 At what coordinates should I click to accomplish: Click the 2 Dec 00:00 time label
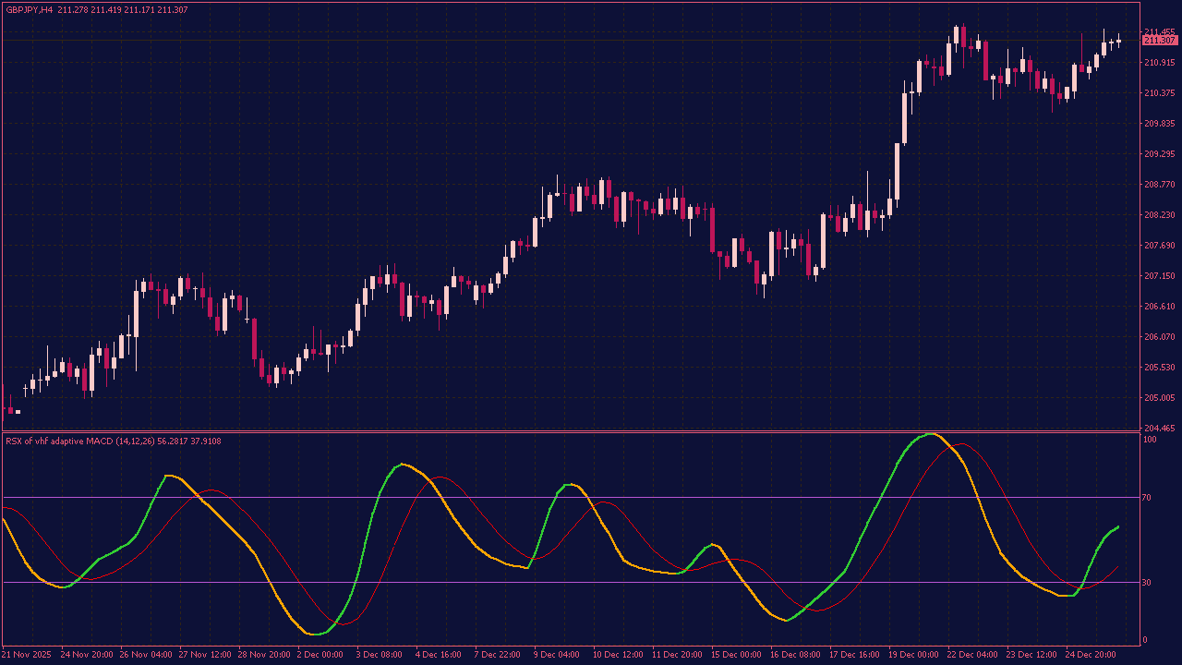pos(320,655)
